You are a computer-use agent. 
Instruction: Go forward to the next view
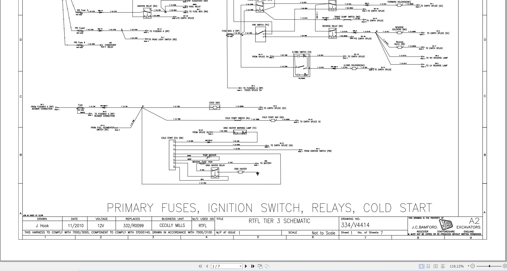pyautogui.click(x=267, y=266)
